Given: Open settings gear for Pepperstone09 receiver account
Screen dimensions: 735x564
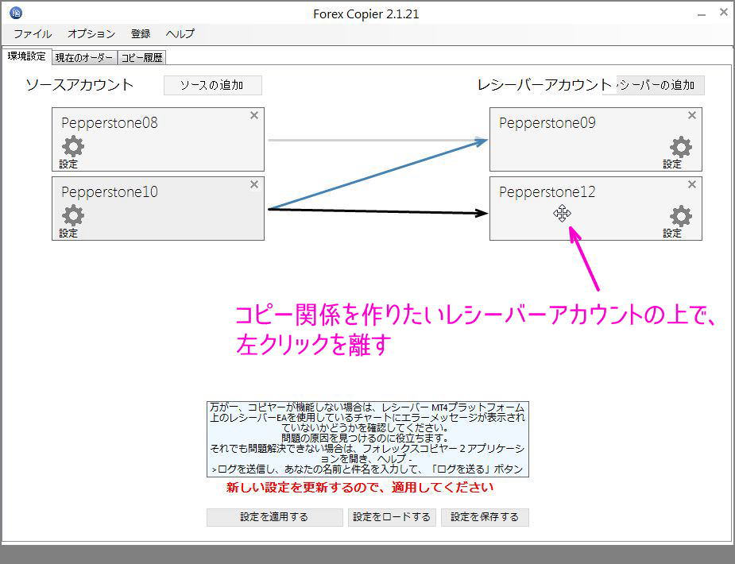Looking at the screenshot, I should [679, 147].
